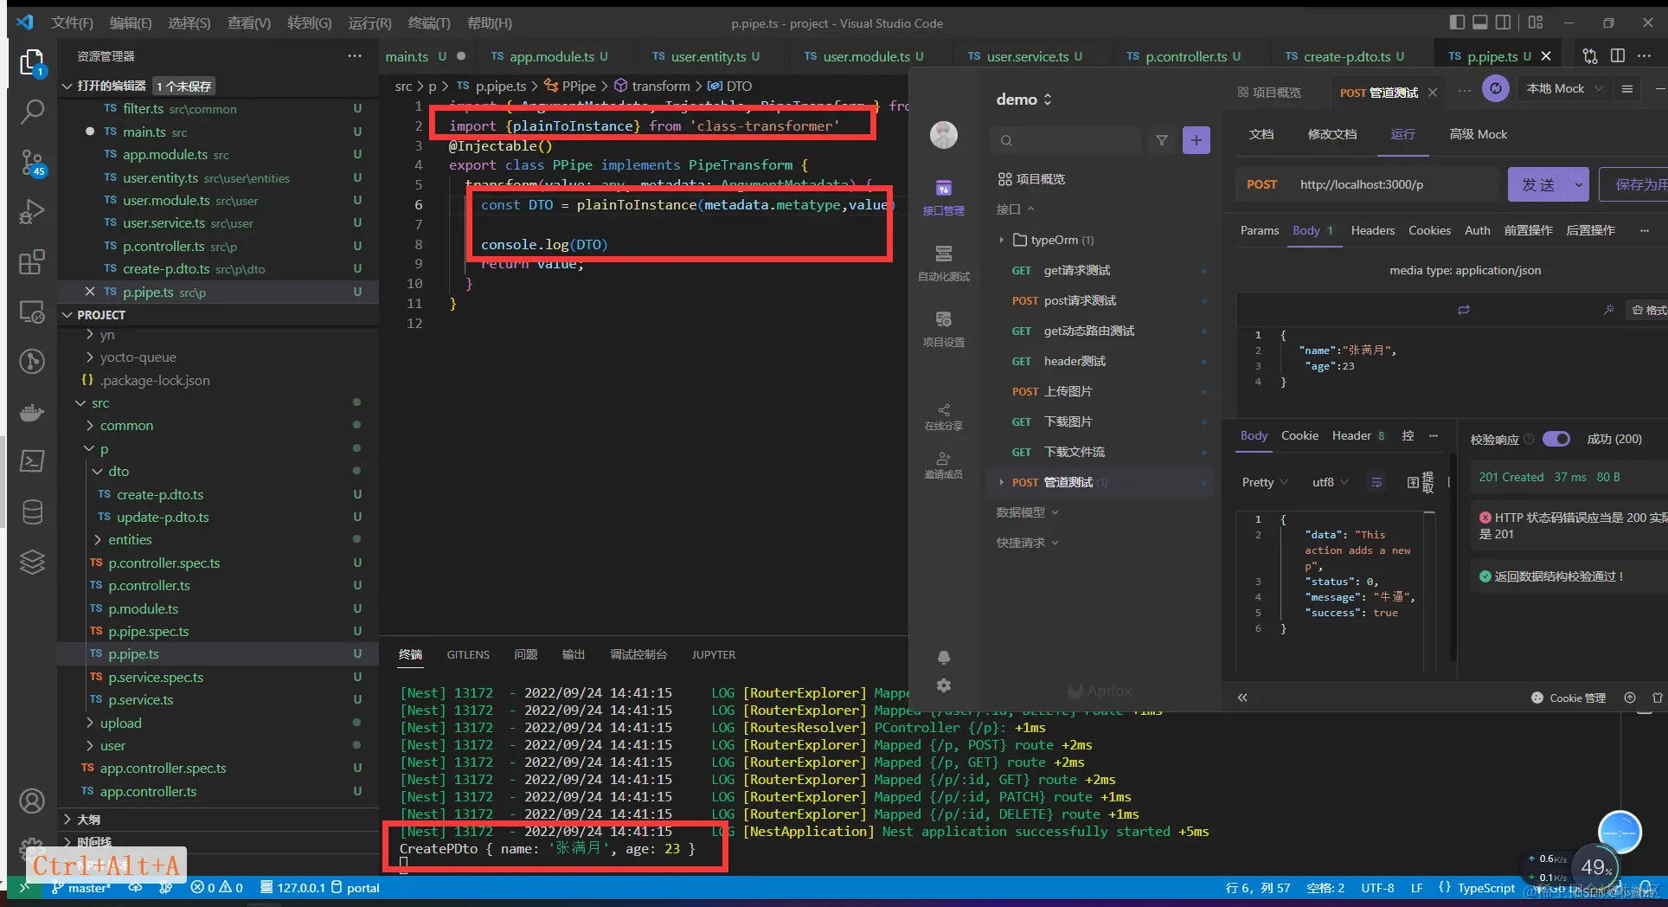The width and height of the screenshot is (1668, 907).
Task: Collapse the Apifox response panel with the double-arrow
Action: [x=1242, y=698]
